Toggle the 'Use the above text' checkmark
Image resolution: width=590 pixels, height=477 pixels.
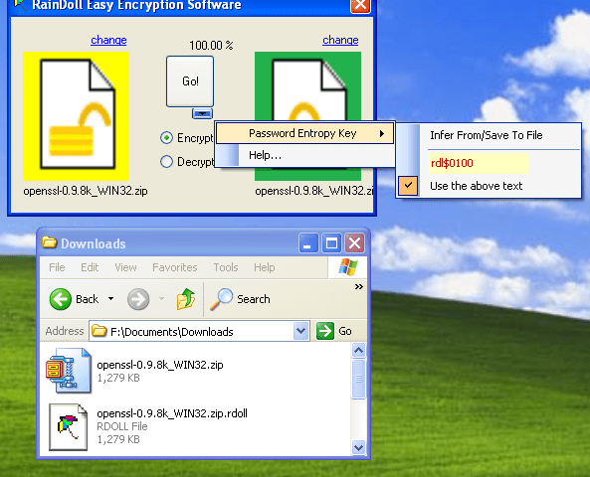point(408,186)
